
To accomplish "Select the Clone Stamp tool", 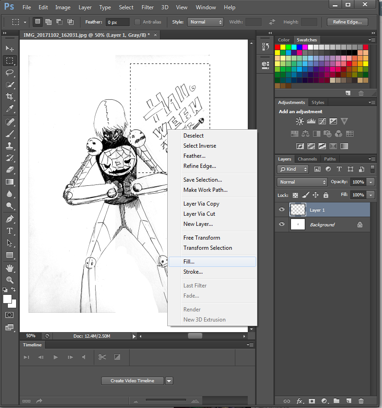I will pyautogui.click(x=10, y=146).
